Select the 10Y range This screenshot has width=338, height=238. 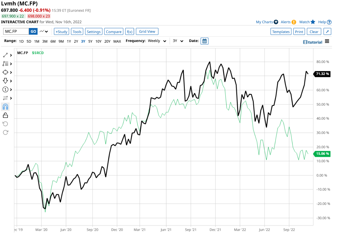pos(98,41)
